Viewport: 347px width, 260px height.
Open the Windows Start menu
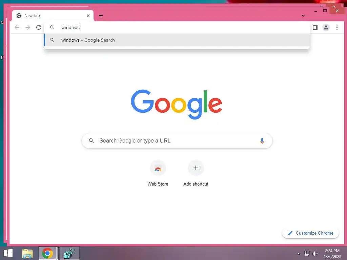(8, 253)
